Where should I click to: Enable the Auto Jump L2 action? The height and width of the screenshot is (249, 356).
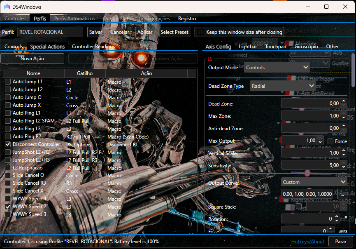[x=8, y=89]
